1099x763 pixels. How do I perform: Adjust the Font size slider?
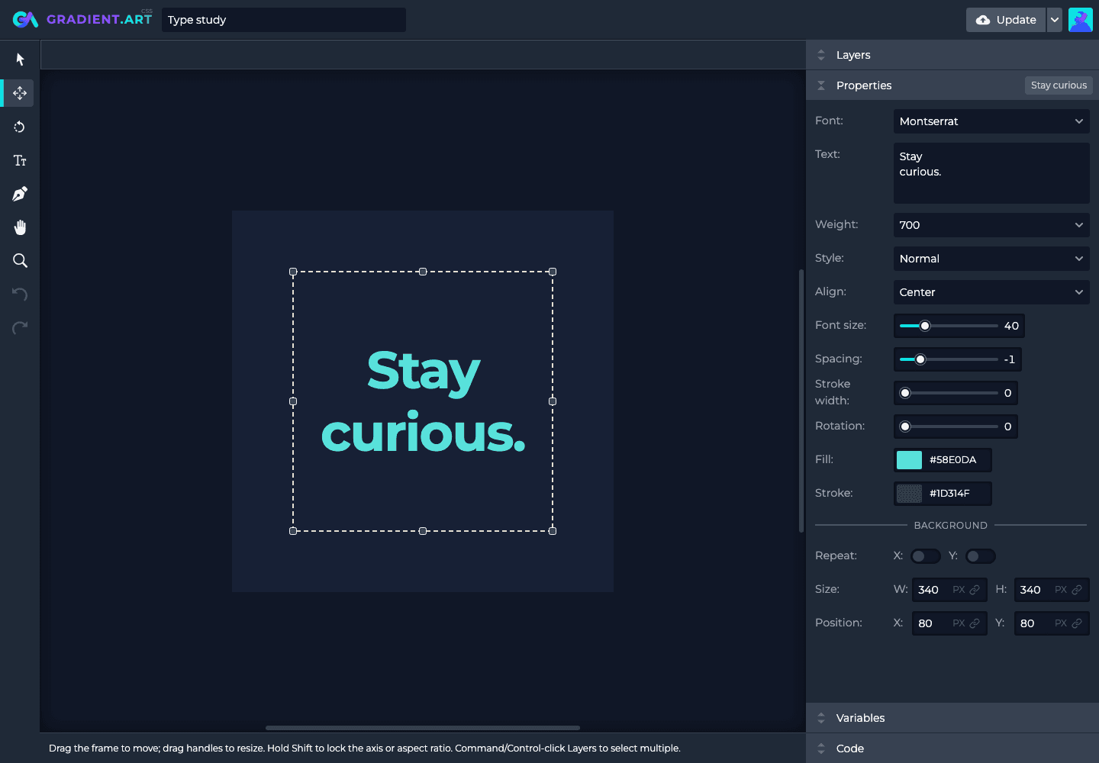tap(949, 326)
